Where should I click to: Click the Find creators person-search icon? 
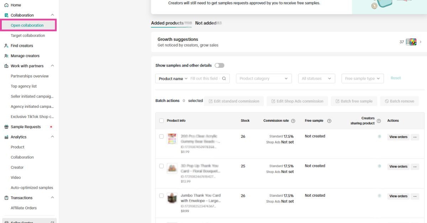point(6,46)
